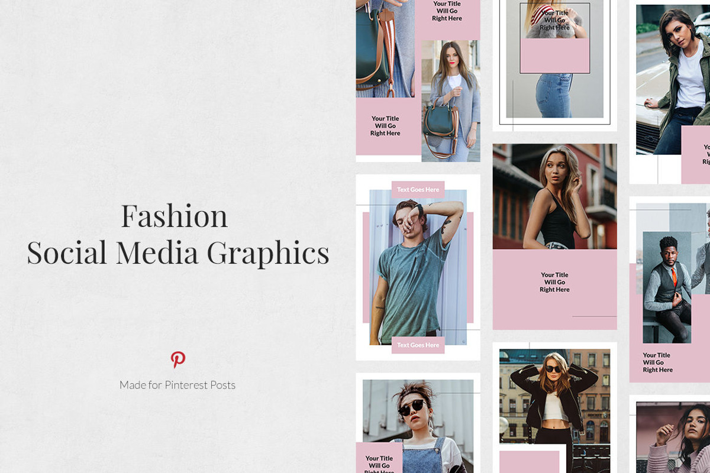Screen dimensions: 710x473
Task: Open the man in vest template
Action: (670, 290)
